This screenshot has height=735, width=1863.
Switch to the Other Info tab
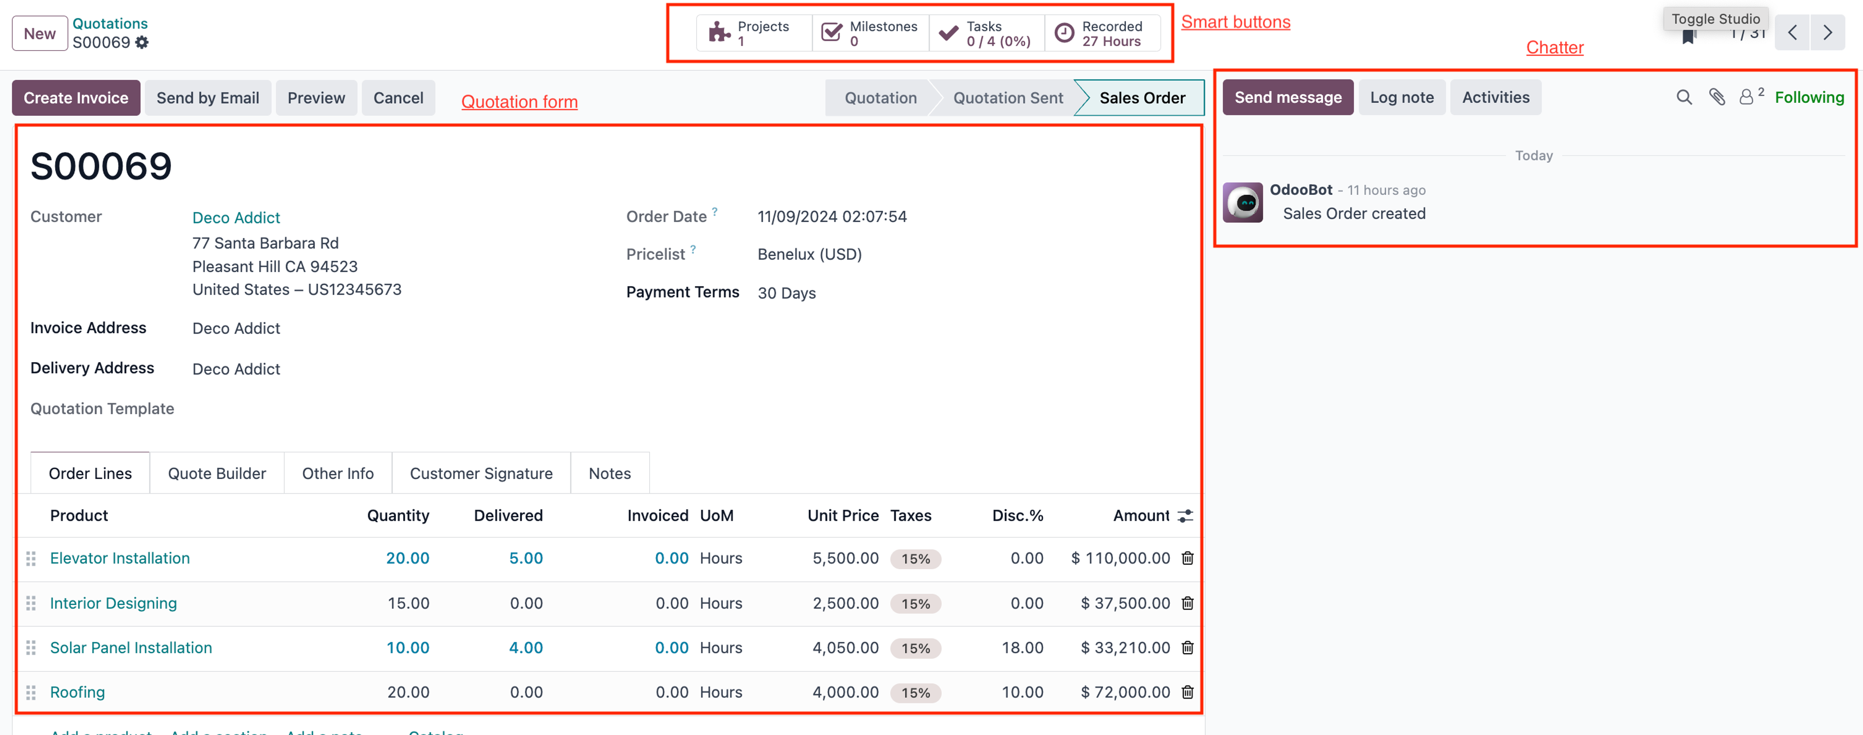click(338, 473)
